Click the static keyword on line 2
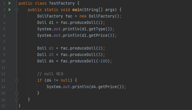192x110 pixels. pos(51,10)
